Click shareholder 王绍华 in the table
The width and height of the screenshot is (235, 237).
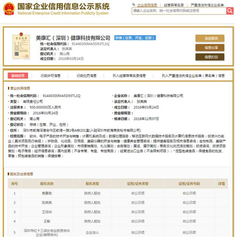[47, 212]
